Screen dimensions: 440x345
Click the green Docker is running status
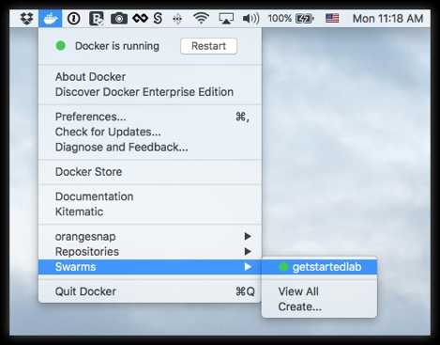[x=107, y=46]
